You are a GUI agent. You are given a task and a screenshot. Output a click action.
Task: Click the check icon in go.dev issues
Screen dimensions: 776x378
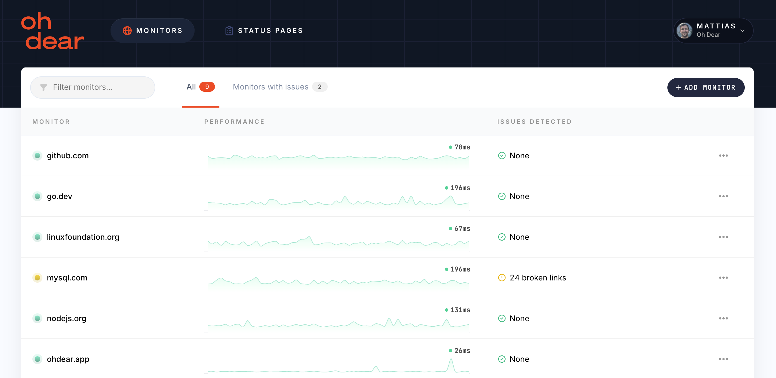[502, 196]
